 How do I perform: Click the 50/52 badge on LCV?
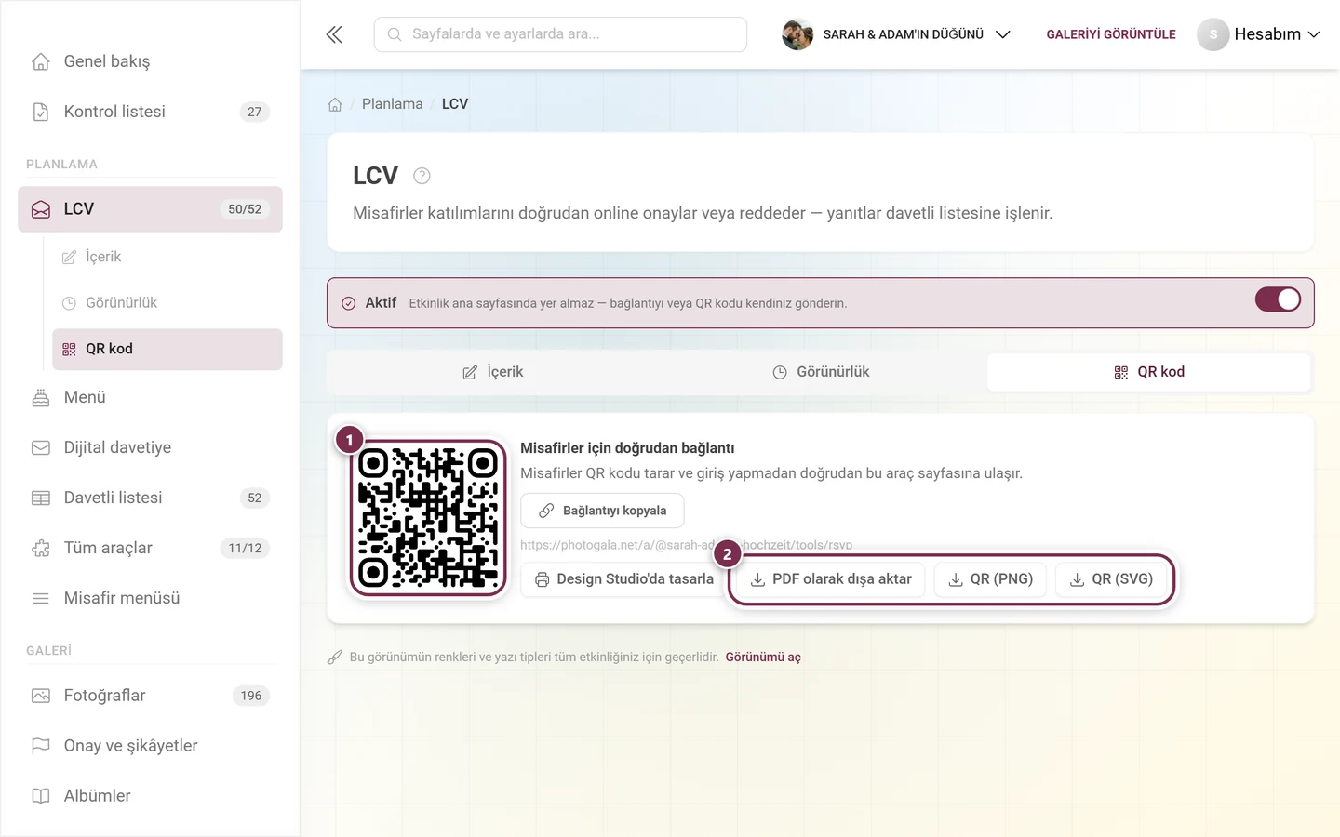tap(245, 209)
